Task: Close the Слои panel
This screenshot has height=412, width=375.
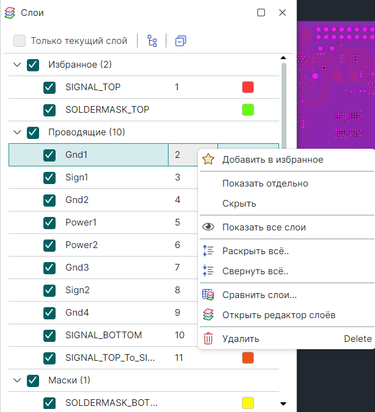Action: tap(282, 12)
